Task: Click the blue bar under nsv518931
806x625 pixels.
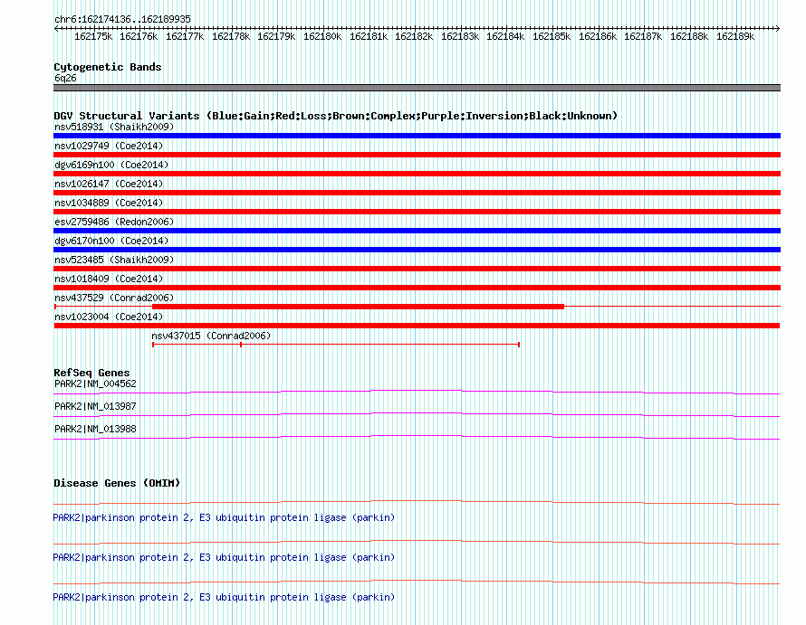Action: coord(417,136)
